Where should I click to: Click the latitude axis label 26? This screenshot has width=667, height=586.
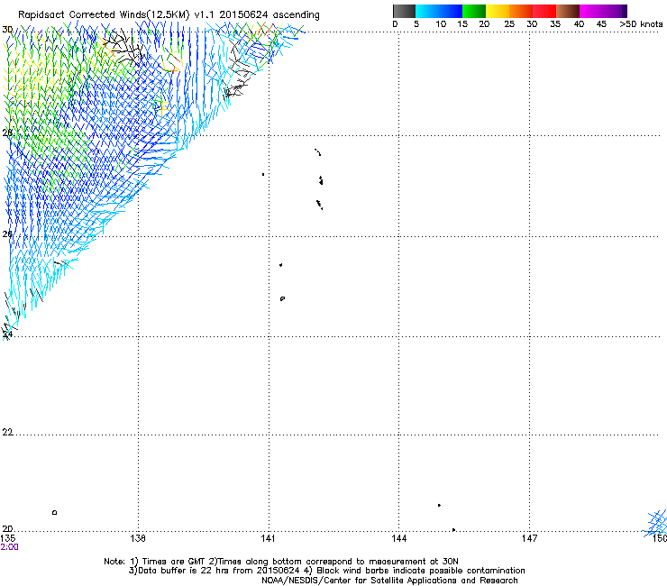[x=7, y=234]
